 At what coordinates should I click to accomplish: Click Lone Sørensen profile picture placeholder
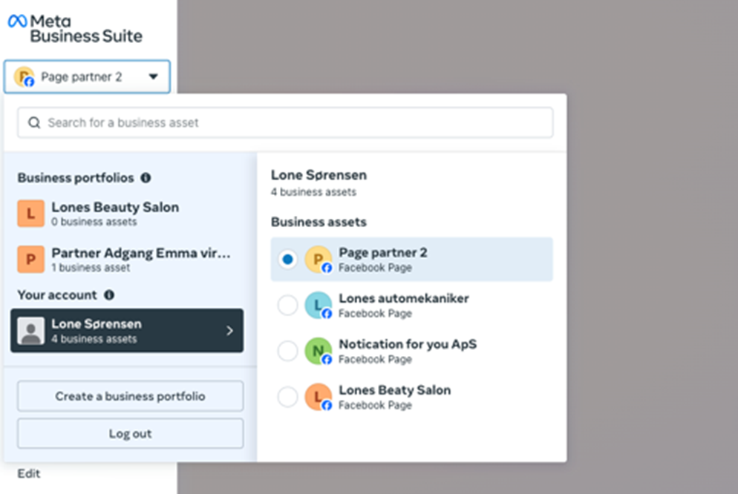31,330
